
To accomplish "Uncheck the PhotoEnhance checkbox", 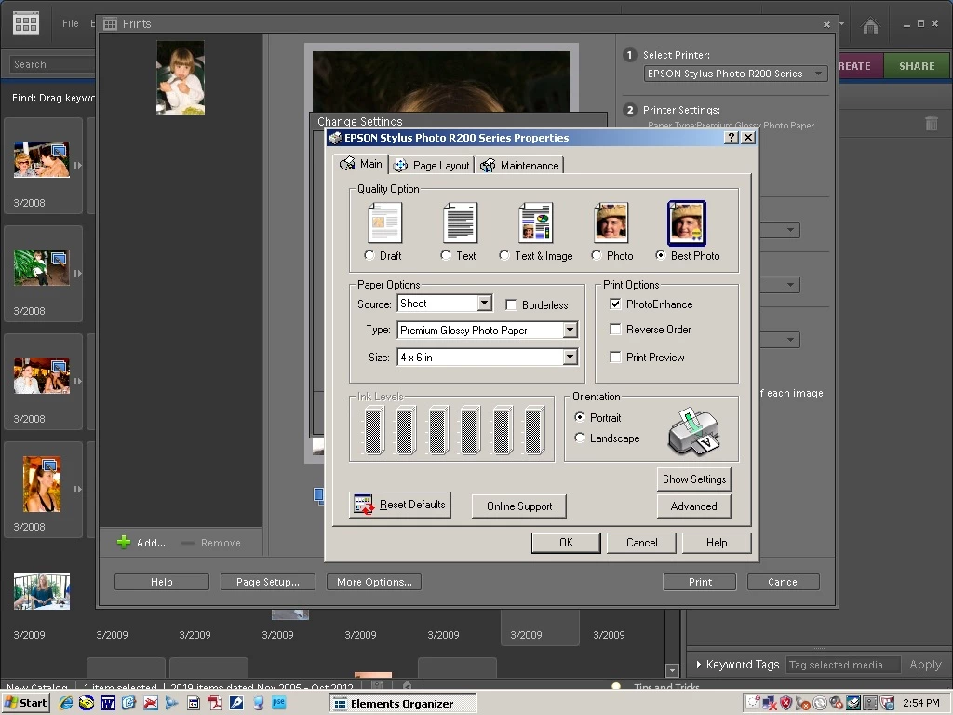I will 615,304.
